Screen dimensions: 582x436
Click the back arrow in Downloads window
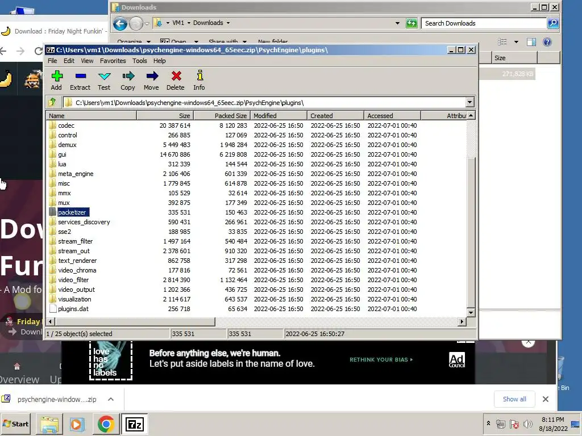(x=120, y=24)
